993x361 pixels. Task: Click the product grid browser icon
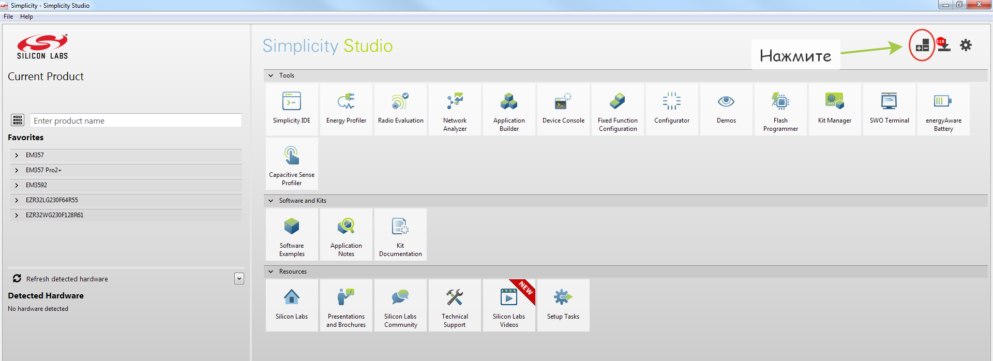[18, 120]
